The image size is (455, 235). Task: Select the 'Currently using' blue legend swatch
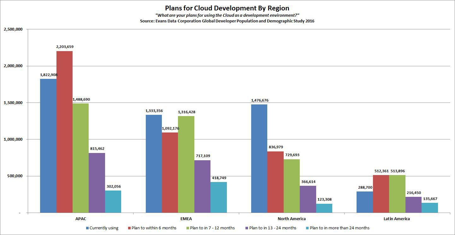[x=87, y=228]
